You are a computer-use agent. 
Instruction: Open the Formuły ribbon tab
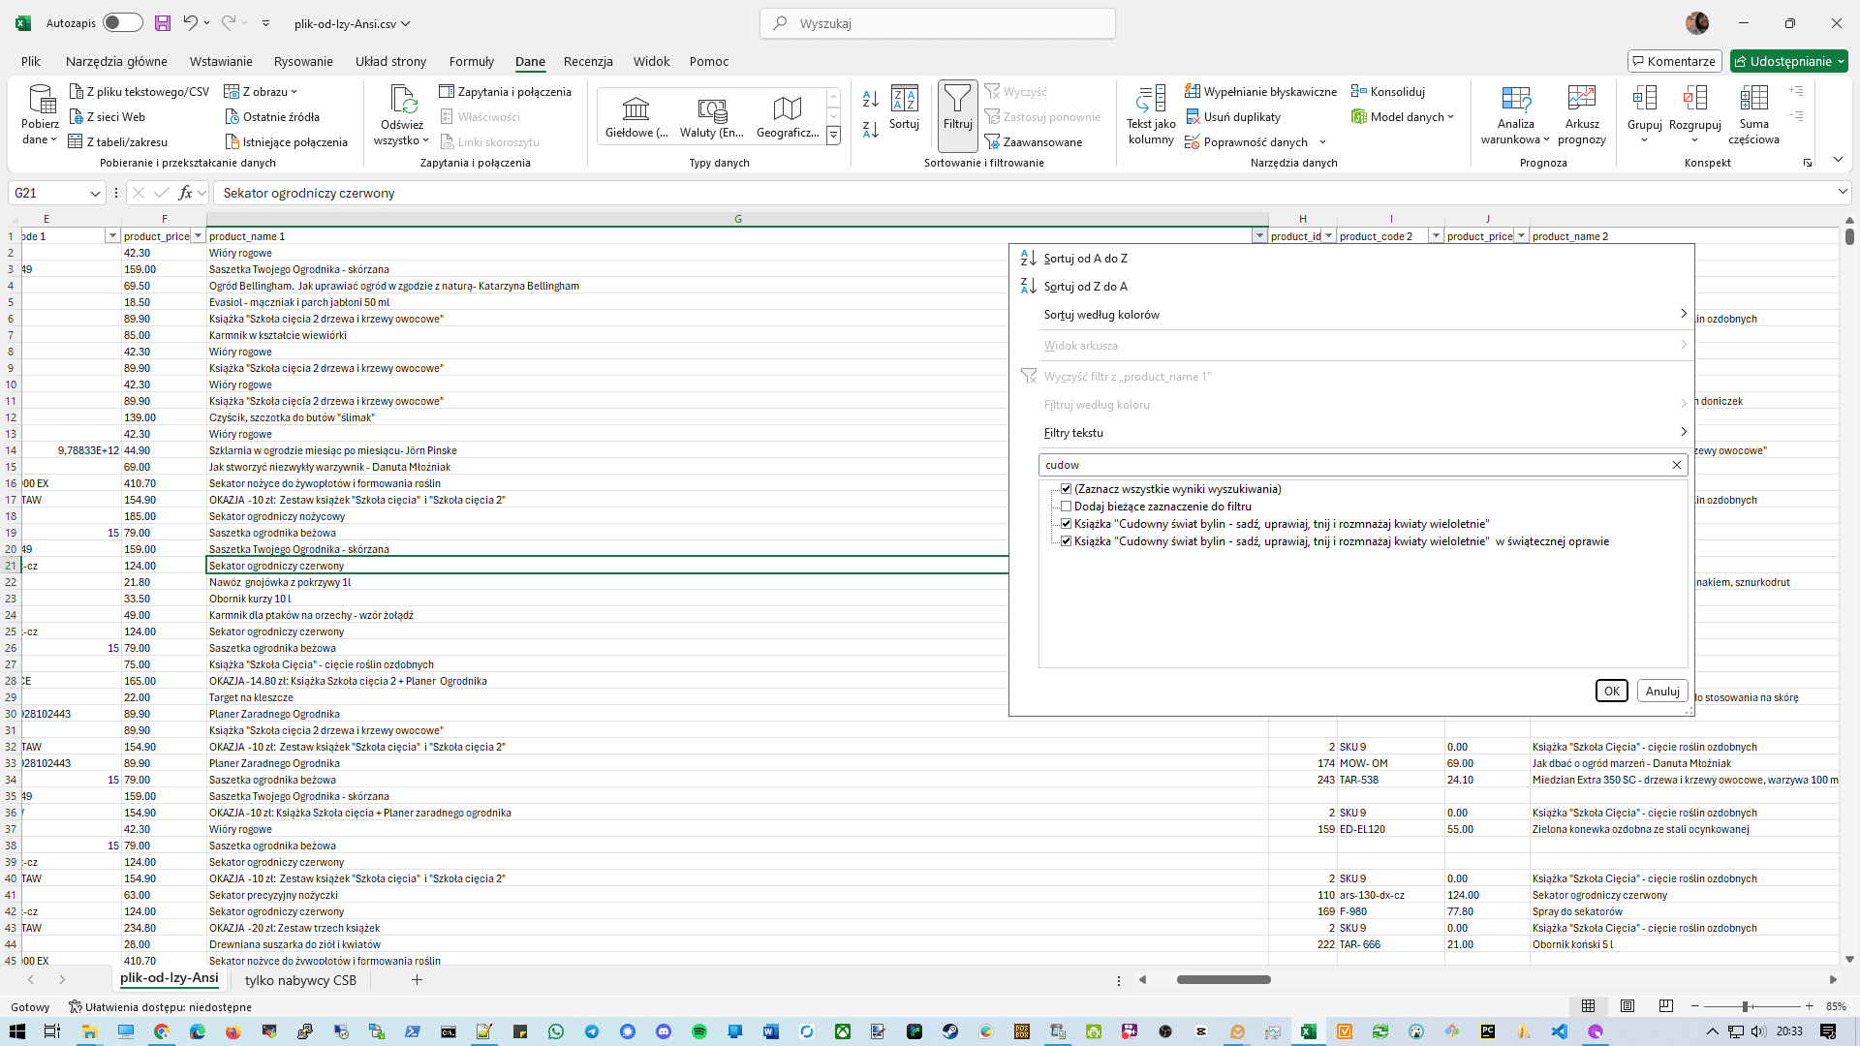tap(471, 61)
